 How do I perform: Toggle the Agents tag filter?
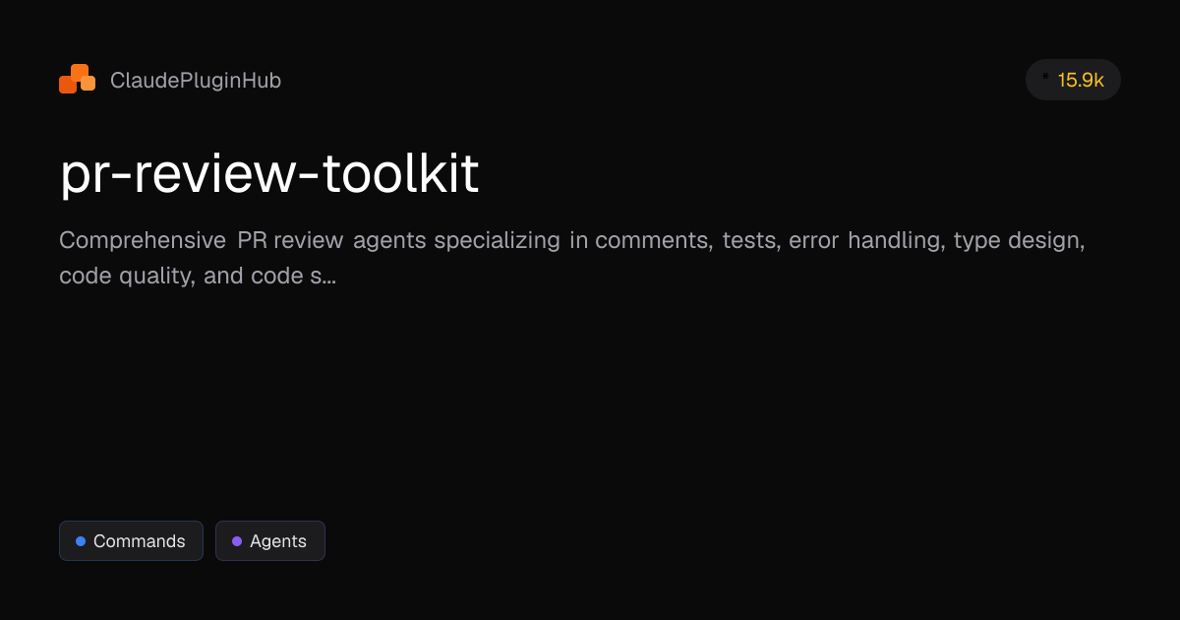269,540
